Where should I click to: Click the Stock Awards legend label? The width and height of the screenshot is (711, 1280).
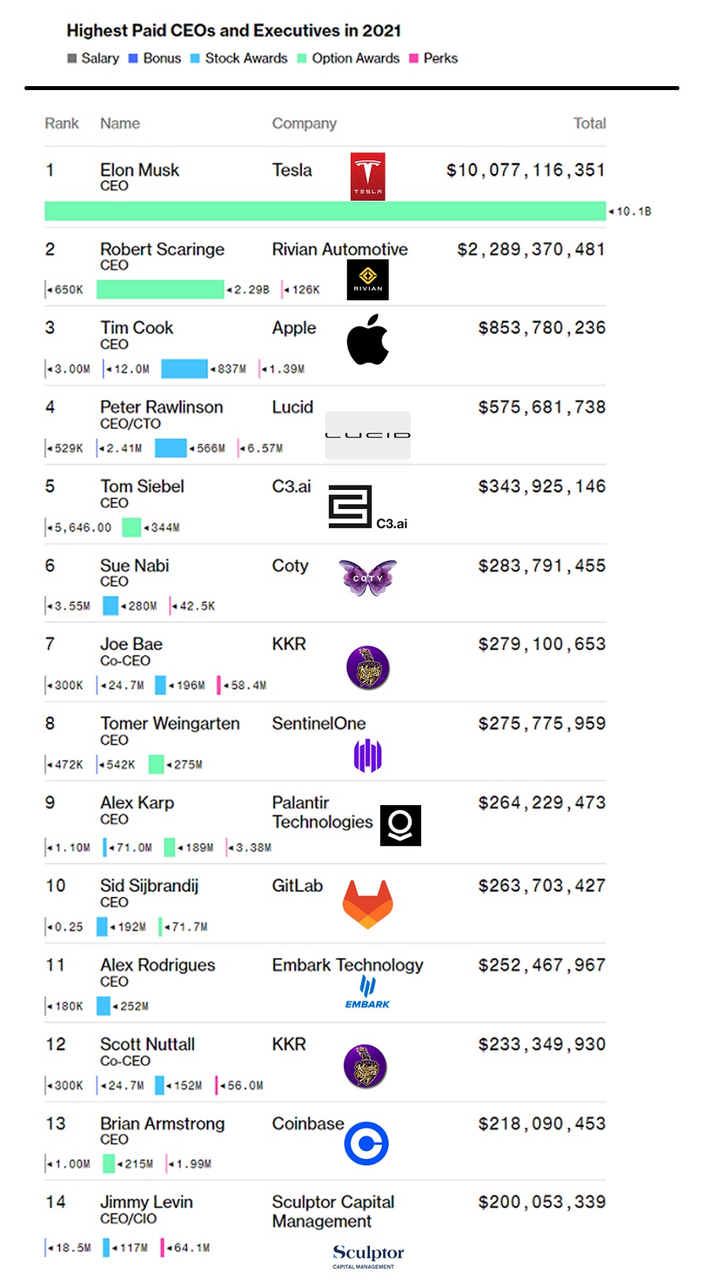click(x=246, y=58)
